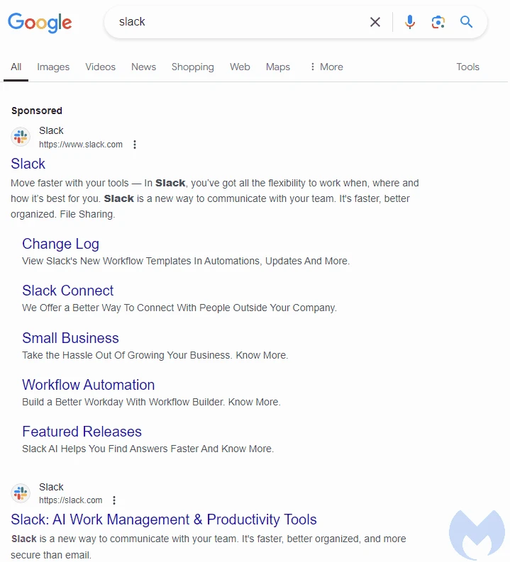Open the Change Log sitelink
The image size is (510, 562).
[60, 244]
